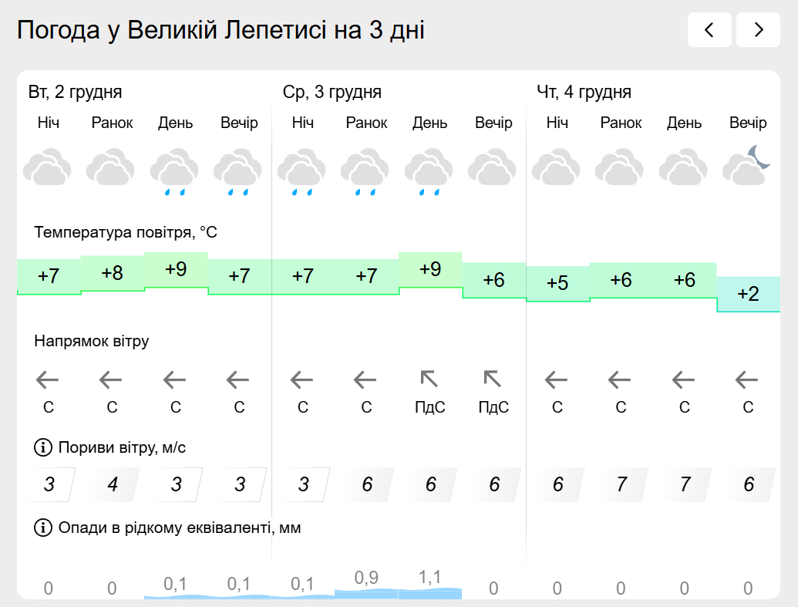Click Wednesday morning rain cloud icon
Screen dimensions: 798x607
point(366,172)
